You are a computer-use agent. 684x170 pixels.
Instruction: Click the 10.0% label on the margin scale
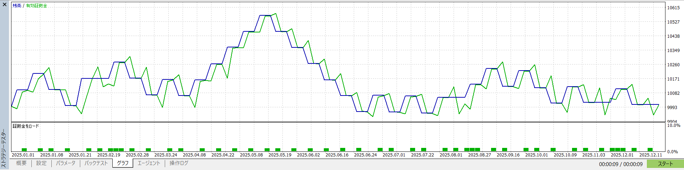674,125
